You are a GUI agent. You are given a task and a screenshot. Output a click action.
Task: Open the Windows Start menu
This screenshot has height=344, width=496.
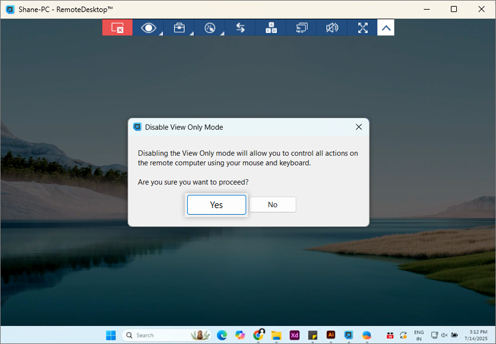coord(111,335)
